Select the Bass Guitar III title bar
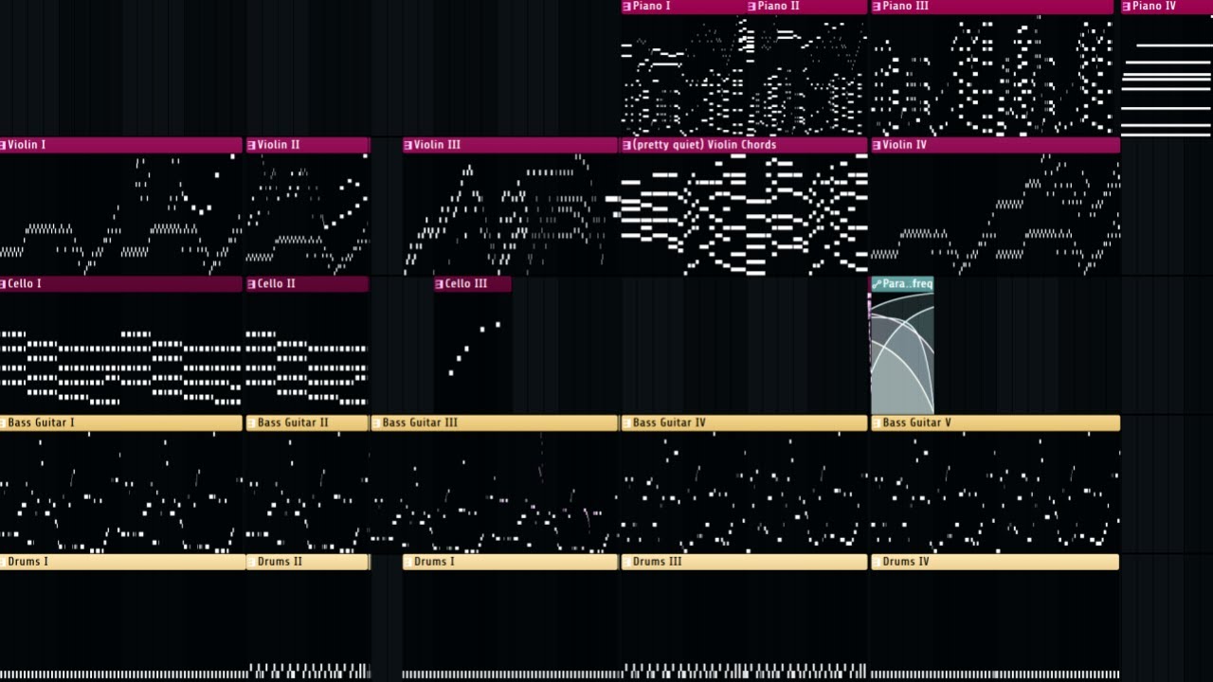This screenshot has width=1213, height=682. 495,422
